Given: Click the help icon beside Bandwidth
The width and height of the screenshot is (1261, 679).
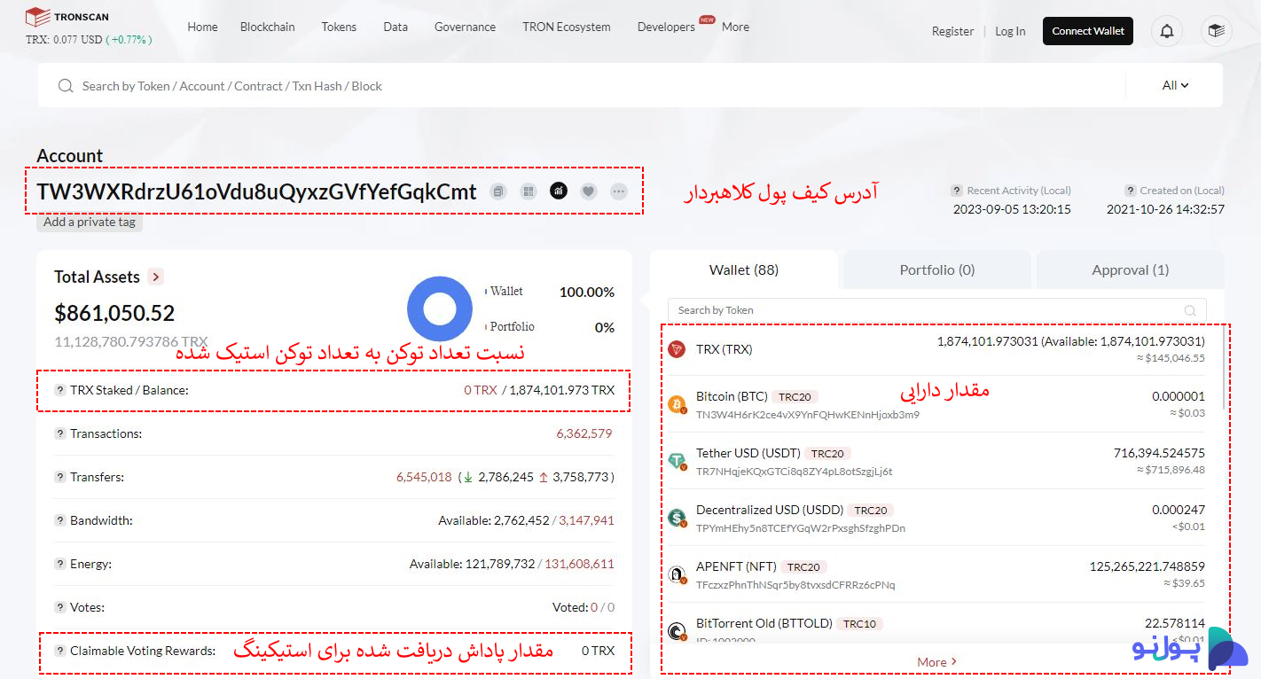Looking at the screenshot, I should 60,520.
